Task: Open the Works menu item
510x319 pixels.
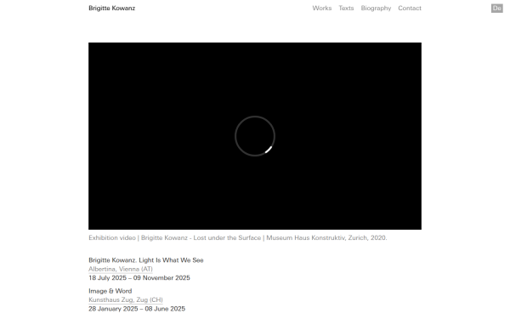Action: pos(321,9)
